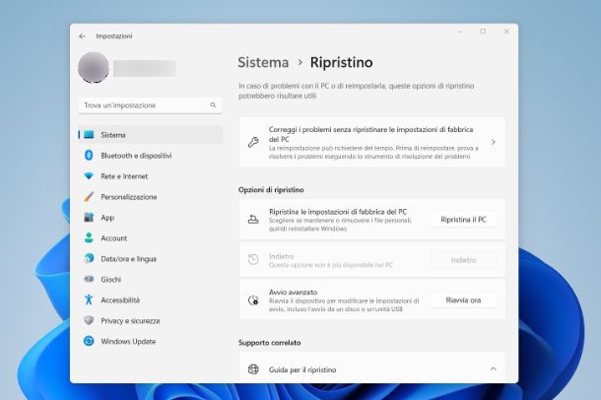This screenshot has width=601, height=400.
Task: Focus the 'Trova un'impostazione' search field
Action: tap(150, 105)
